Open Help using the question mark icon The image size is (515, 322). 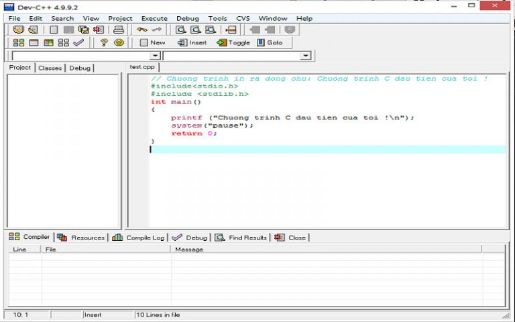click(104, 42)
